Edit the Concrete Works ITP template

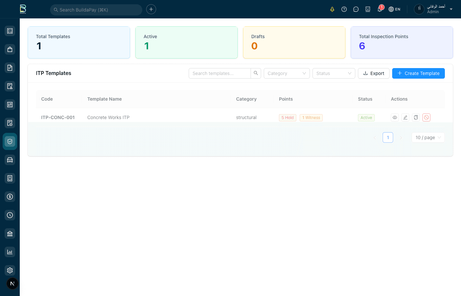coord(405,117)
